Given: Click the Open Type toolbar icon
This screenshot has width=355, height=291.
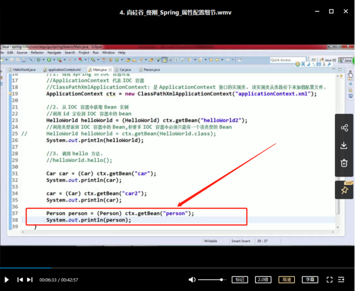Looking at the screenshot, I should 128,60.
